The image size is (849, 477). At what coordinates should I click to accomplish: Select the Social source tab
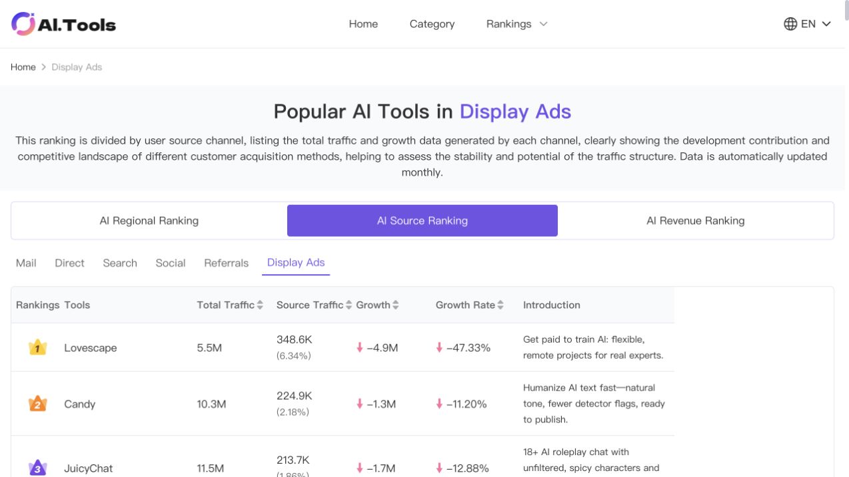(171, 263)
